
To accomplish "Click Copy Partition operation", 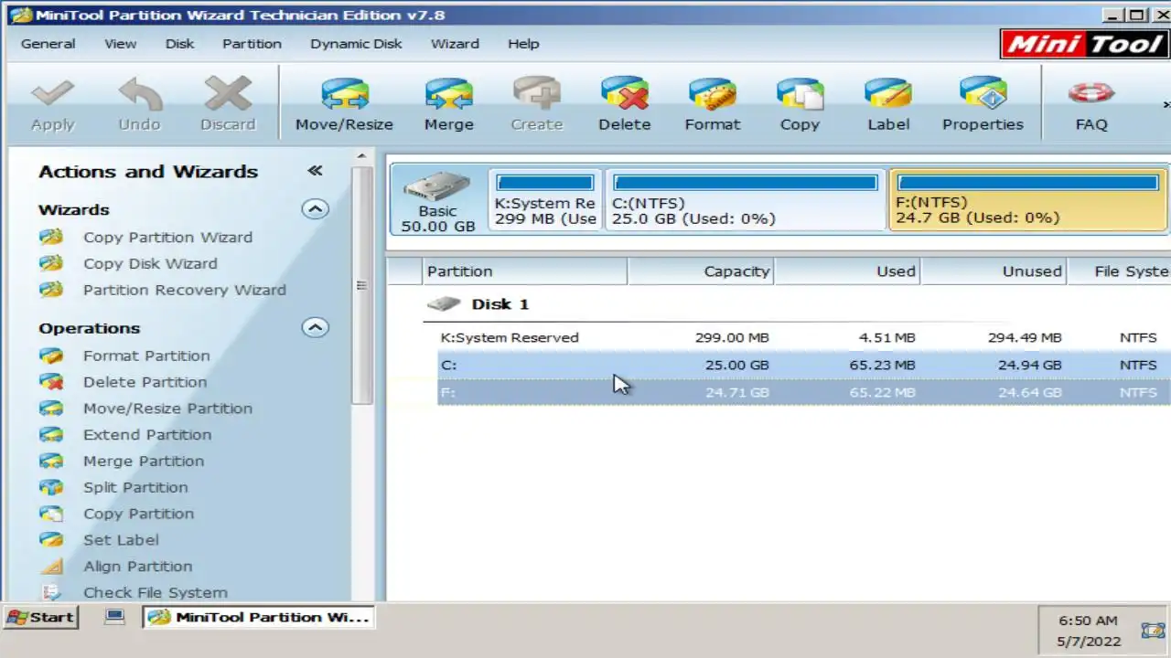I will [138, 515].
